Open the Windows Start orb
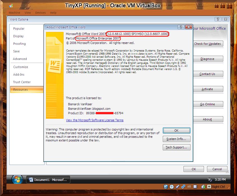This screenshot has width=237, height=196. [17, 179]
